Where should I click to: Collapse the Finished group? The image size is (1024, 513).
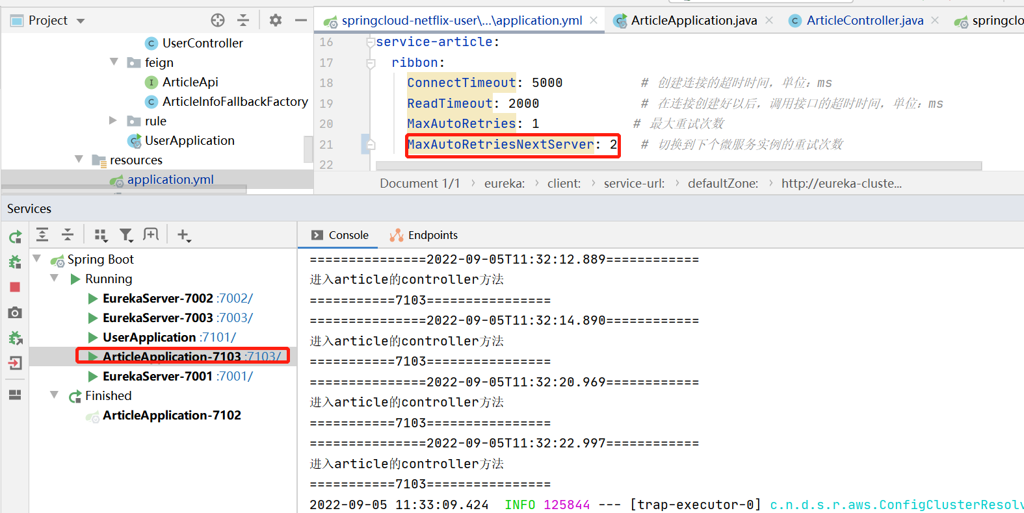55,395
